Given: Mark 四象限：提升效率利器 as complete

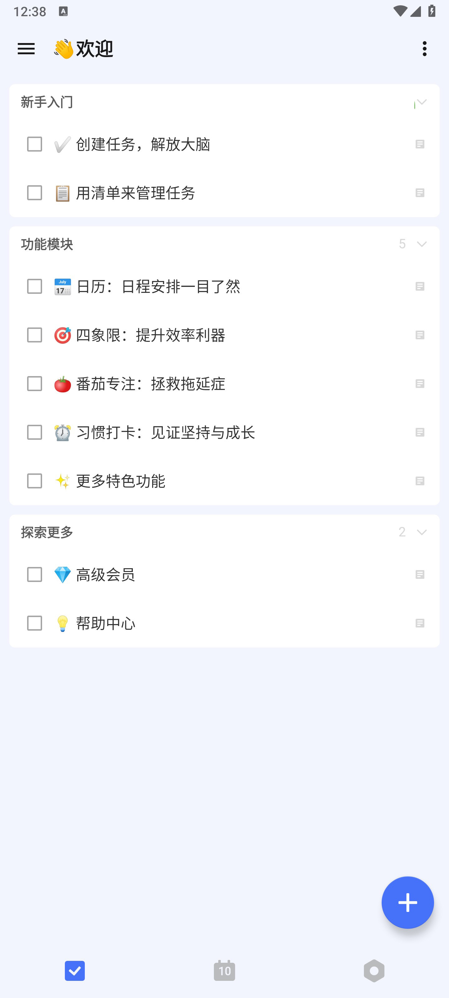Looking at the screenshot, I should (x=35, y=335).
